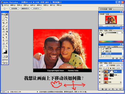Toggle lock image pixels brush checkbox

tap(106, 68)
